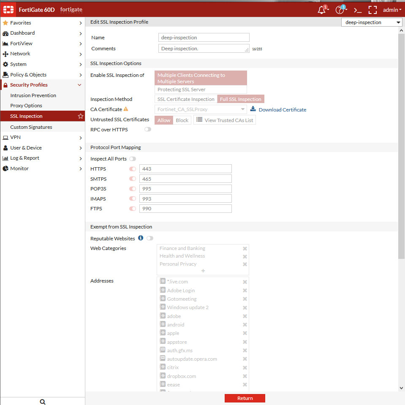Image resolution: width=405 pixels, height=405 pixels.
Task: Click the search magnifier in the sidebar
Action: pyautogui.click(x=43, y=402)
